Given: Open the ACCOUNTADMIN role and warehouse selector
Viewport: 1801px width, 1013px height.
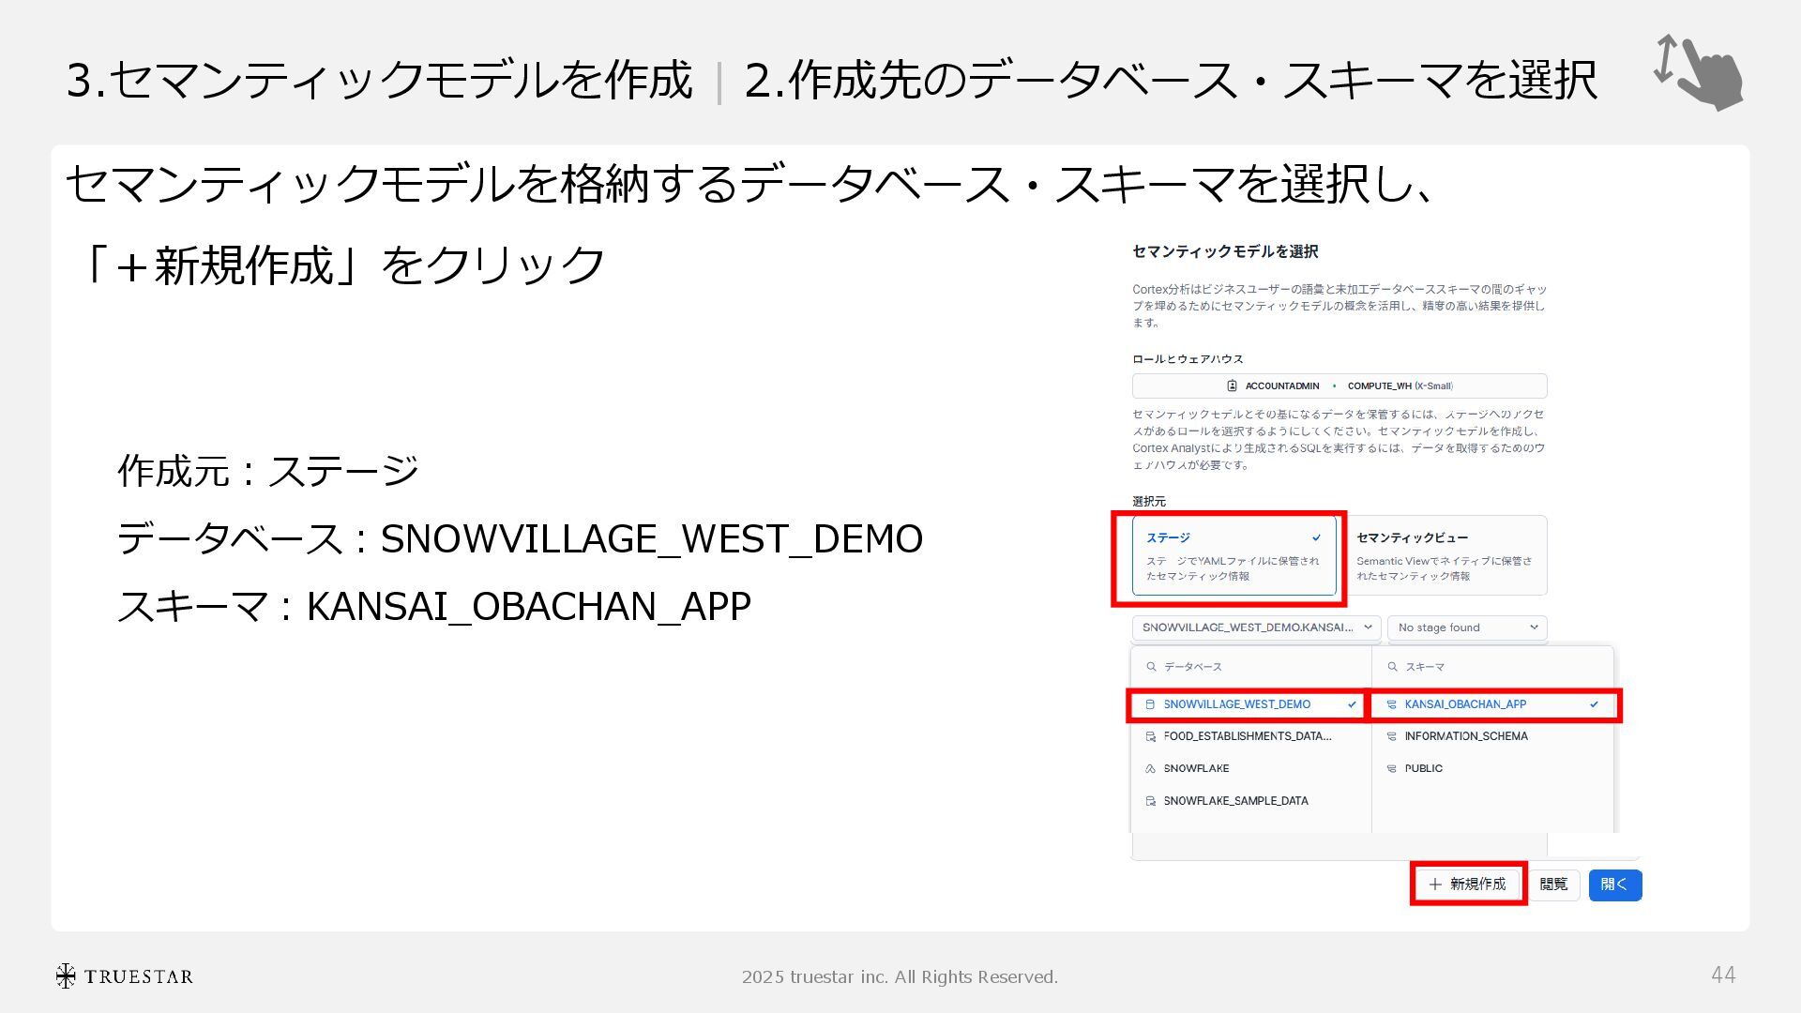Looking at the screenshot, I should 1339,386.
